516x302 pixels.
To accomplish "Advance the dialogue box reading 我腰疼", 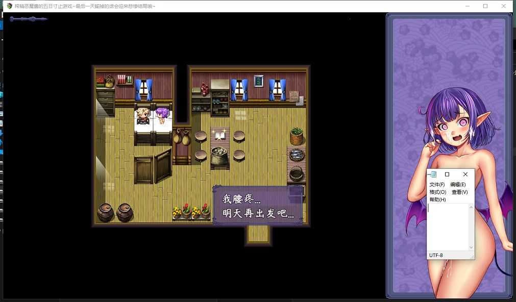I will click(x=258, y=206).
